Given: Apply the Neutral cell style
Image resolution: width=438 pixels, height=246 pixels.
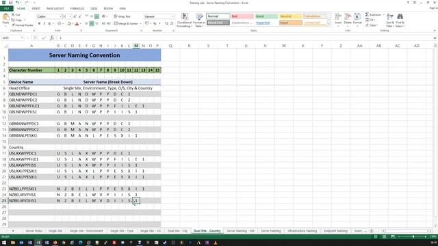Looking at the screenshot, I should [291, 16].
